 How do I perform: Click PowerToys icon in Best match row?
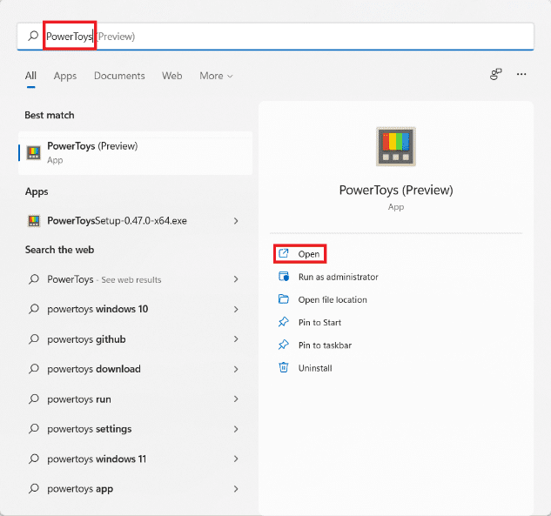click(x=34, y=153)
